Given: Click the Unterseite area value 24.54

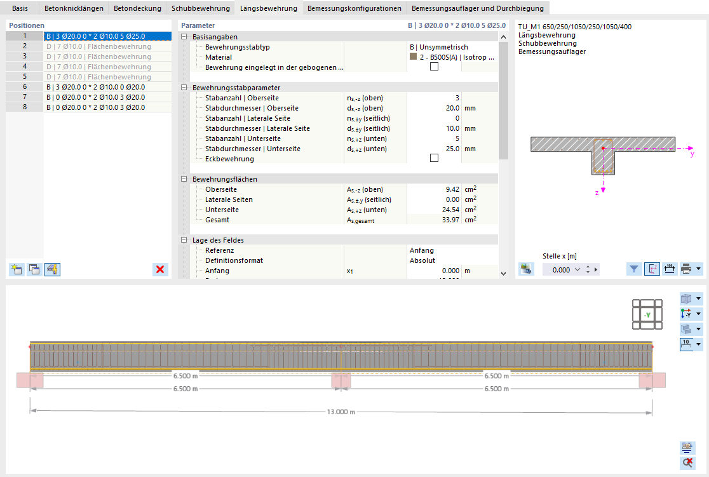Looking at the screenshot, I should click(x=434, y=210).
